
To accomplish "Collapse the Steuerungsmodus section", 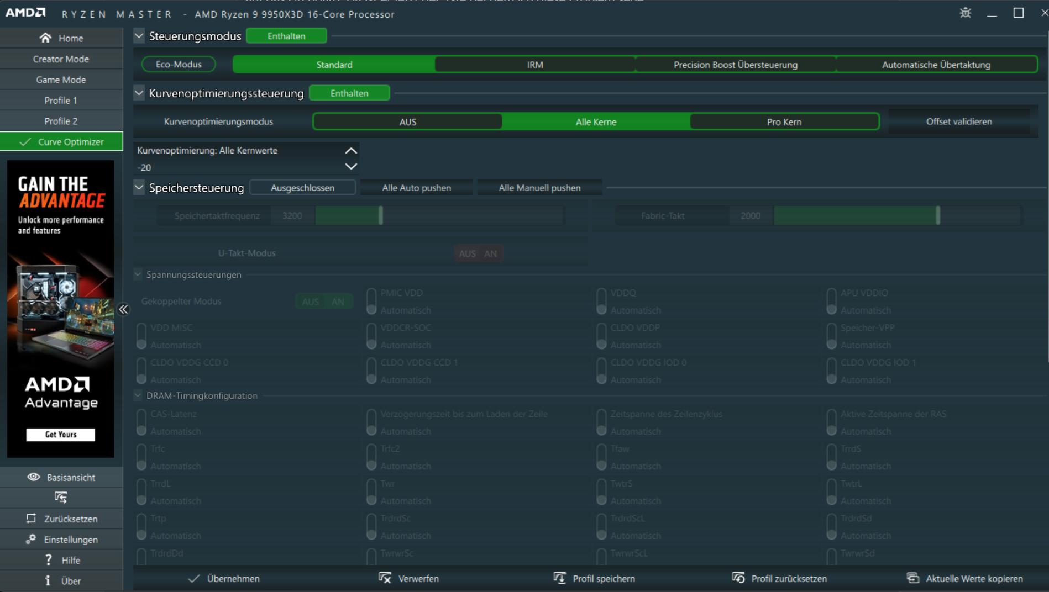I will 139,36.
